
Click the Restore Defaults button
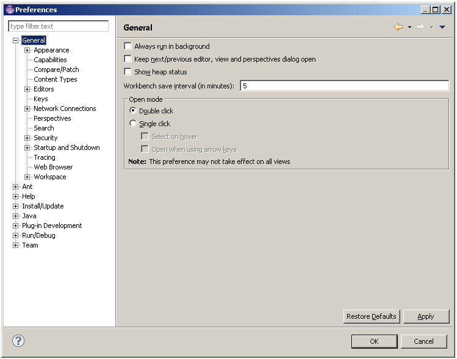(372, 316)
